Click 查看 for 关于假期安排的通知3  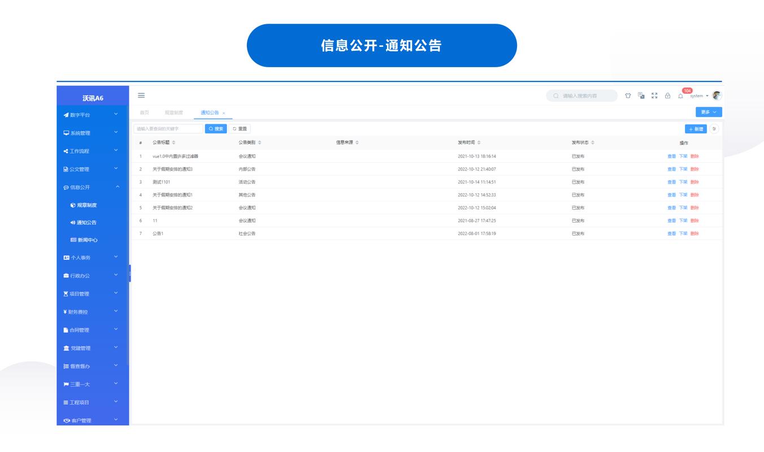pyautogui.click(x=671, y=169)
